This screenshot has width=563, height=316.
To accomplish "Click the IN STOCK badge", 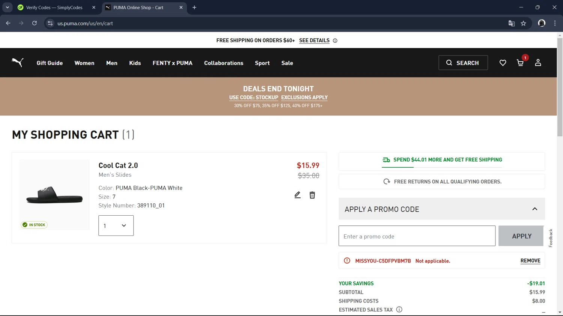I will pyautogui.click(x=34, y=225).
